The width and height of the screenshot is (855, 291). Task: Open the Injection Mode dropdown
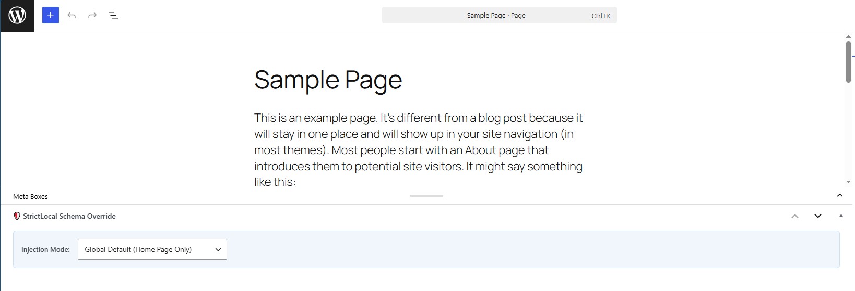coord(152,249)
